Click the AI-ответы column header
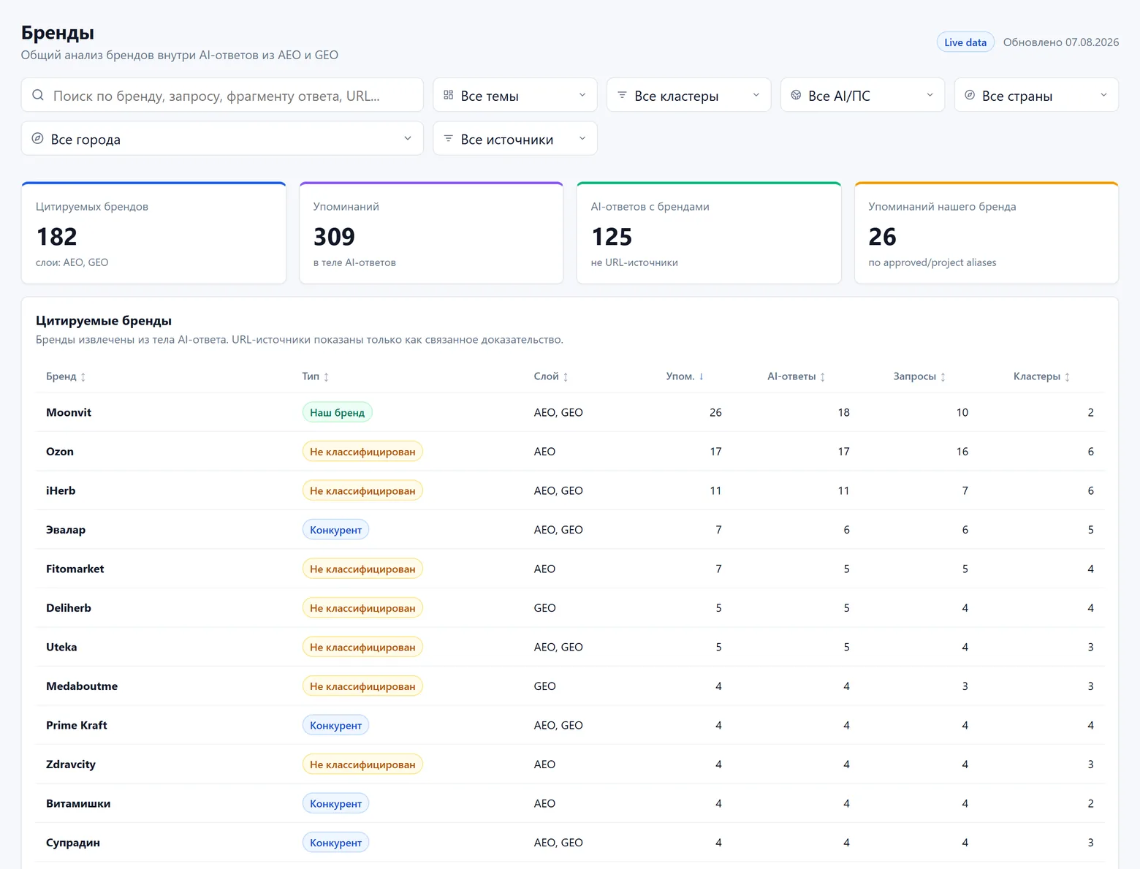 (x=797, y=376)
